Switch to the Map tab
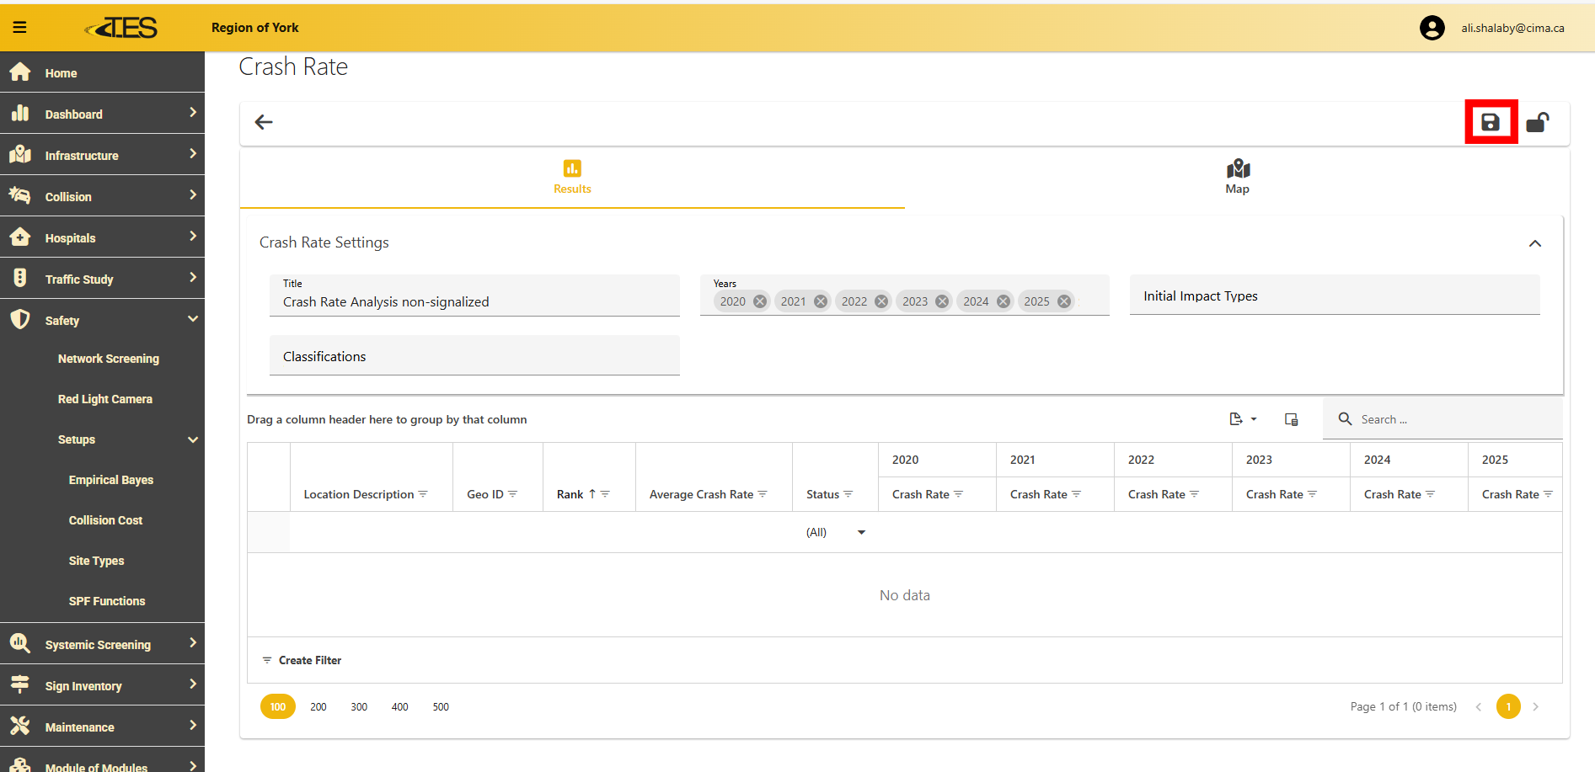This screenshot has width=1595, height=772. click(1236, 177)
